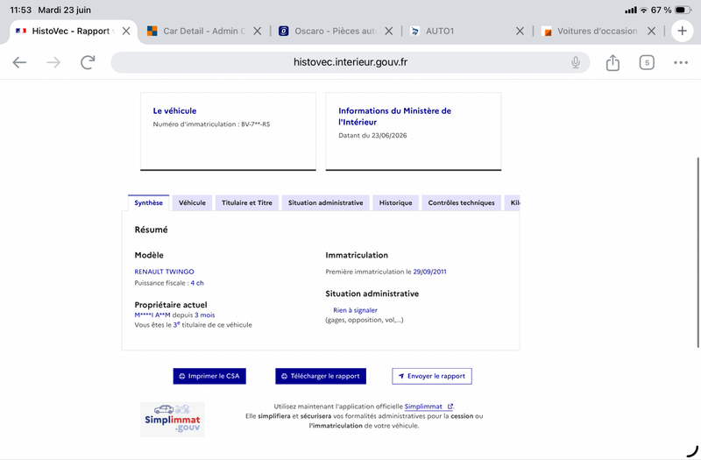Tap the 11:53 clock in status bar
701x460 pixels.
20,10
